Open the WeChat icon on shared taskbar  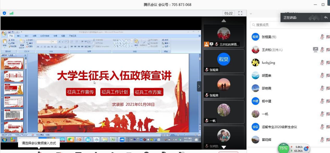click(x=71, y=139)
